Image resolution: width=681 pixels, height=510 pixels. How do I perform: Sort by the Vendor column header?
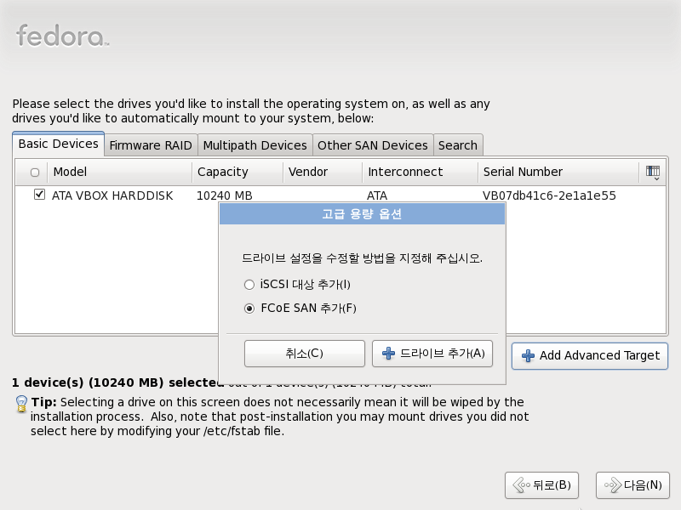coord(323,173)
